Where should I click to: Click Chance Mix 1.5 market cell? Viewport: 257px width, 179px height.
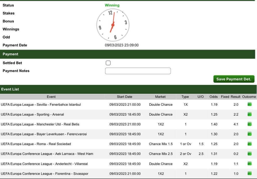(x=161, y=144)
